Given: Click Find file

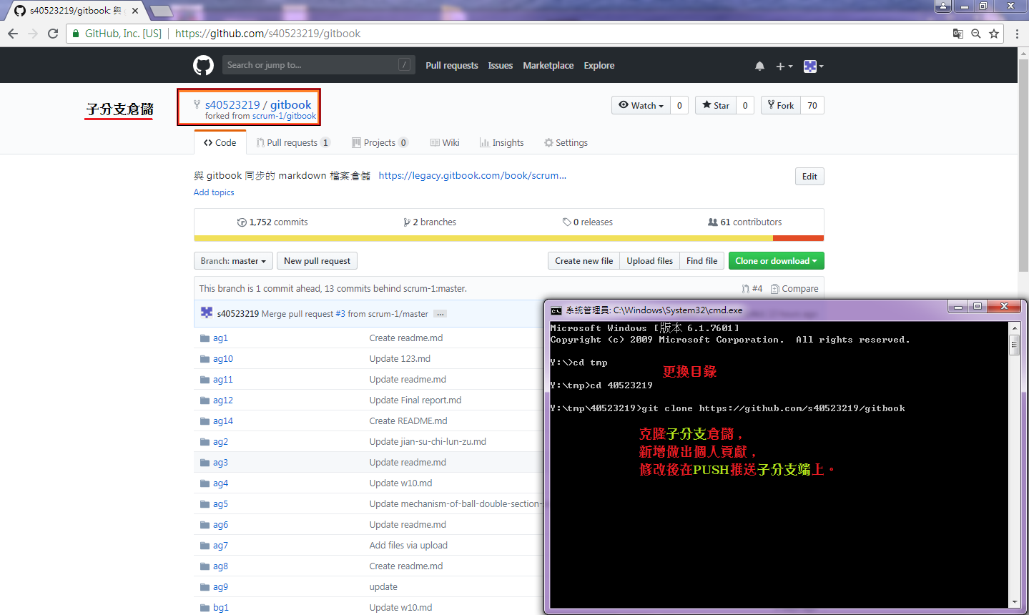Looking at the screenshot, I should 701,261.
